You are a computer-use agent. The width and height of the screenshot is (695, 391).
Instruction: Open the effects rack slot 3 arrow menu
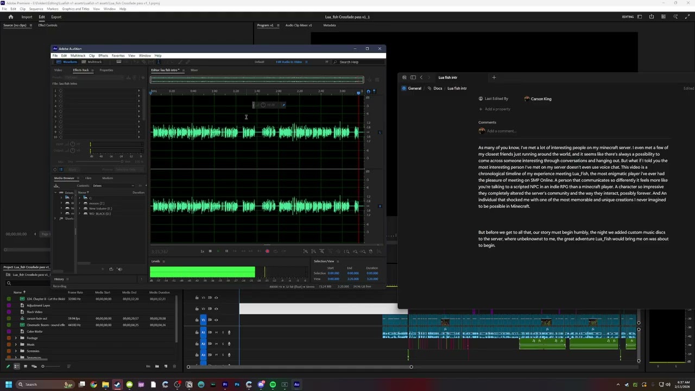tap(139, 102)
